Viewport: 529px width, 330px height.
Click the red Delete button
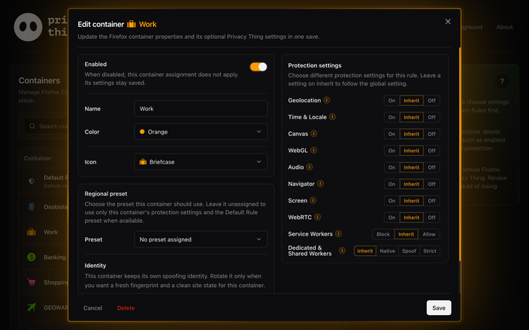click(x=125, y=307)
